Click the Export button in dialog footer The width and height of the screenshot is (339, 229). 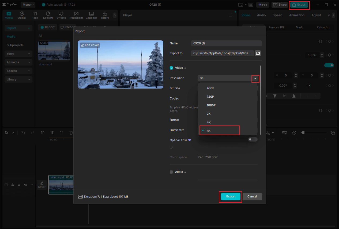(x=231, y=197)
